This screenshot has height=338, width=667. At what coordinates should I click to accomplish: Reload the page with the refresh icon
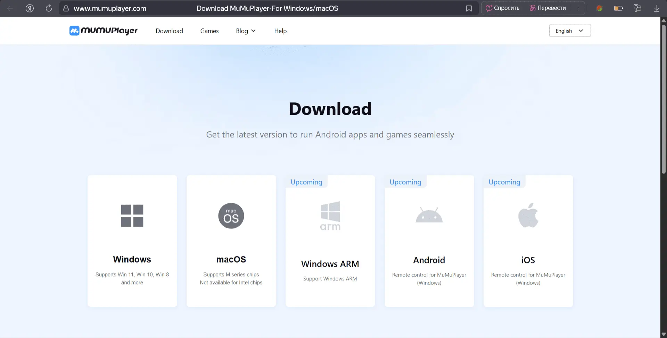click(49, 8)
